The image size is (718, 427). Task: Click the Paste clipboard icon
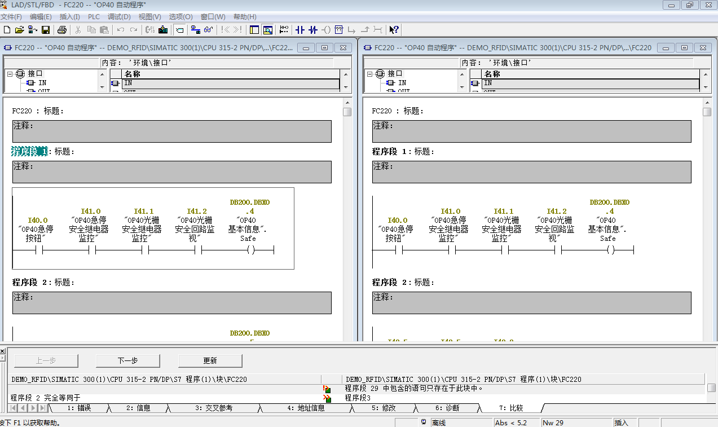pos(104,29)
